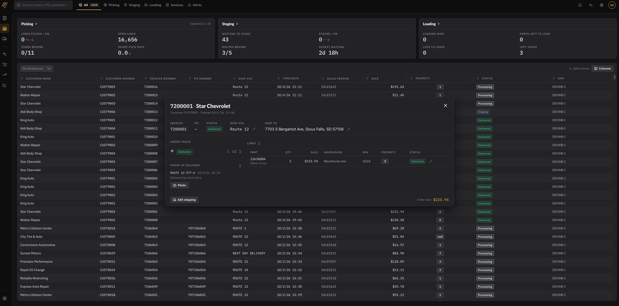Filter the Customer Name column
The image size is (619, 306).
coord(22,79)
